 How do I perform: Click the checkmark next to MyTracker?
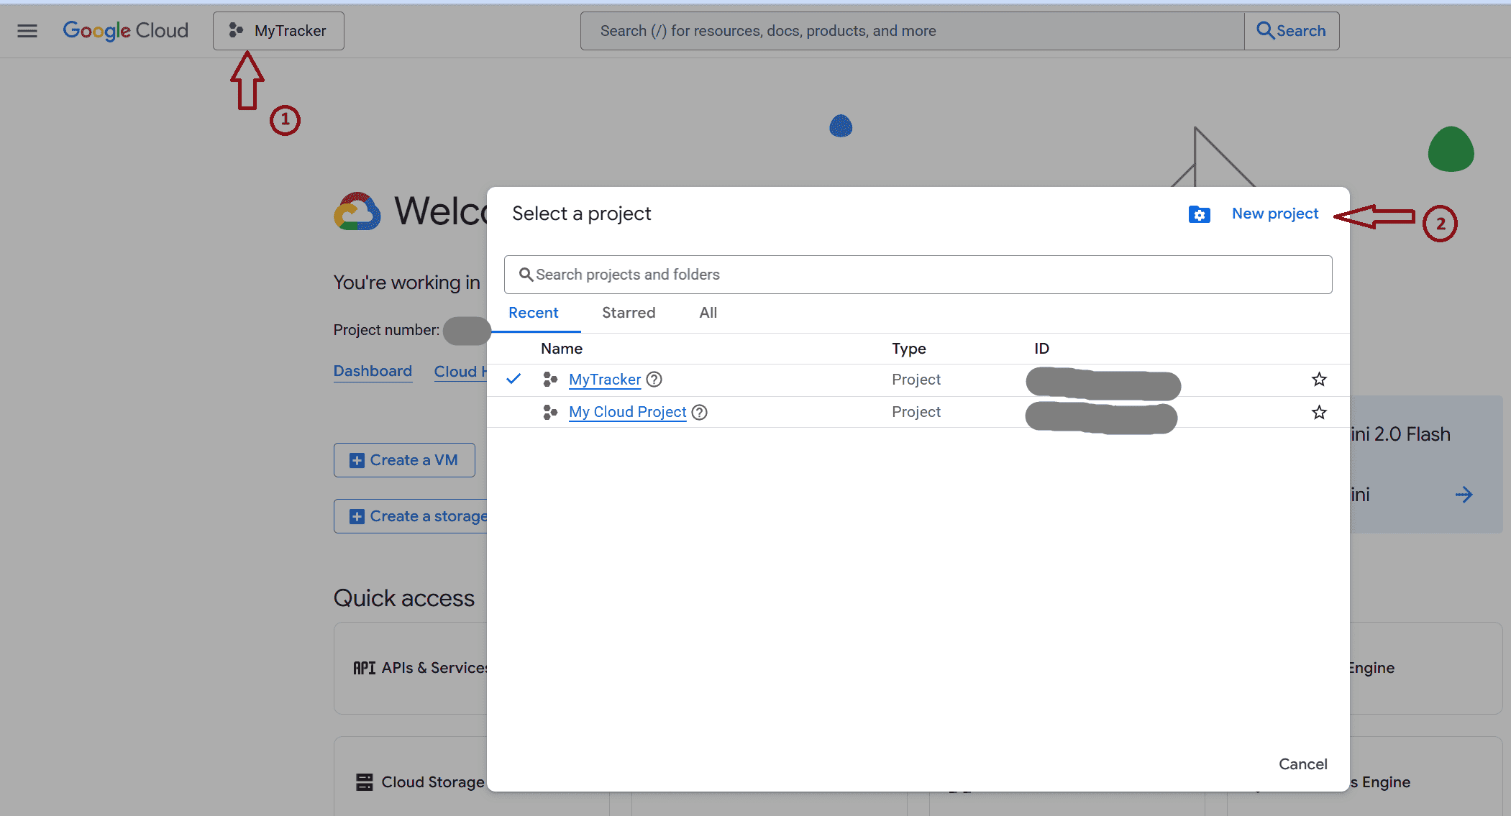tap(513, 379)
